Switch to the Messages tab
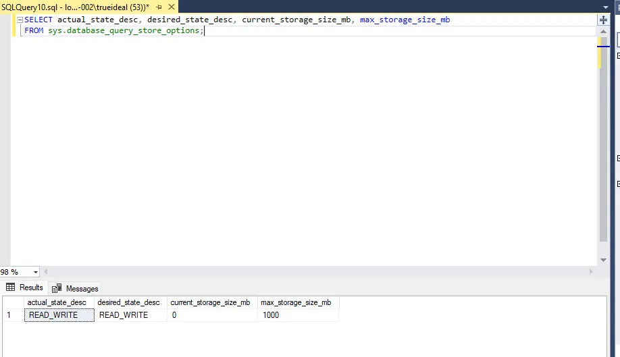Viewport: 620px width, 357px height. point(76,288)
